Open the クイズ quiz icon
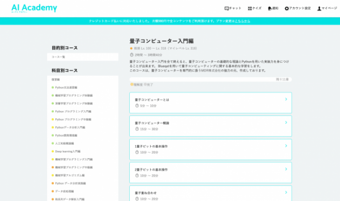The height and width of the screenshot is (201, 340). 250,8
